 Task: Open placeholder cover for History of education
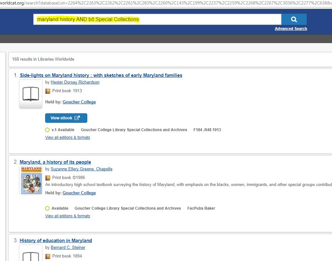pyautogui.click(x=31, y=253)
